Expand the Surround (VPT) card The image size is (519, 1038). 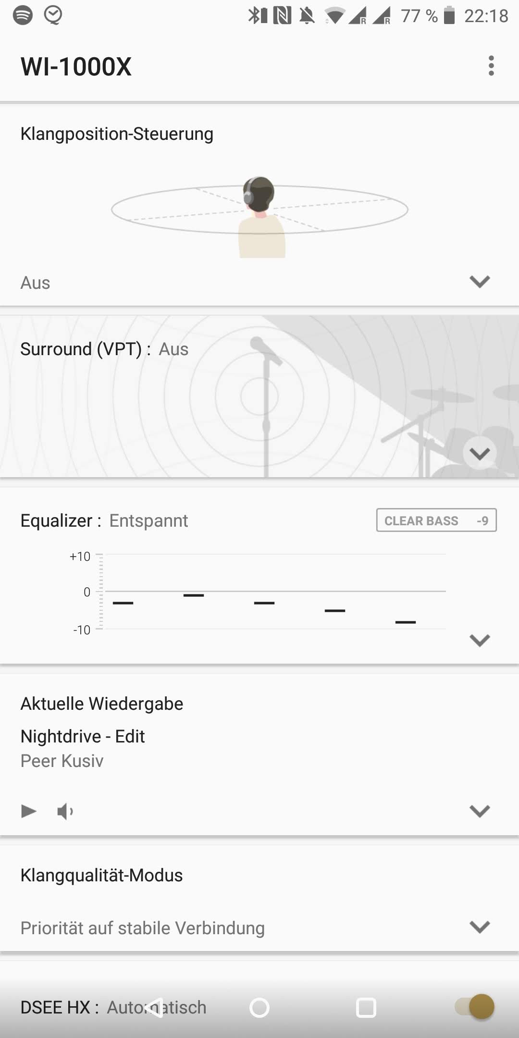(x=479, y=453)
